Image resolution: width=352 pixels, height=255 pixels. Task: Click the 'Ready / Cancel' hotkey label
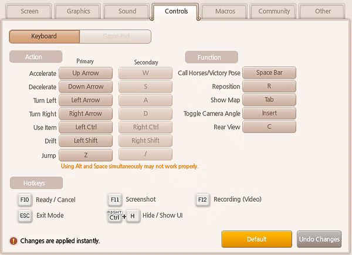pos(56,200)
